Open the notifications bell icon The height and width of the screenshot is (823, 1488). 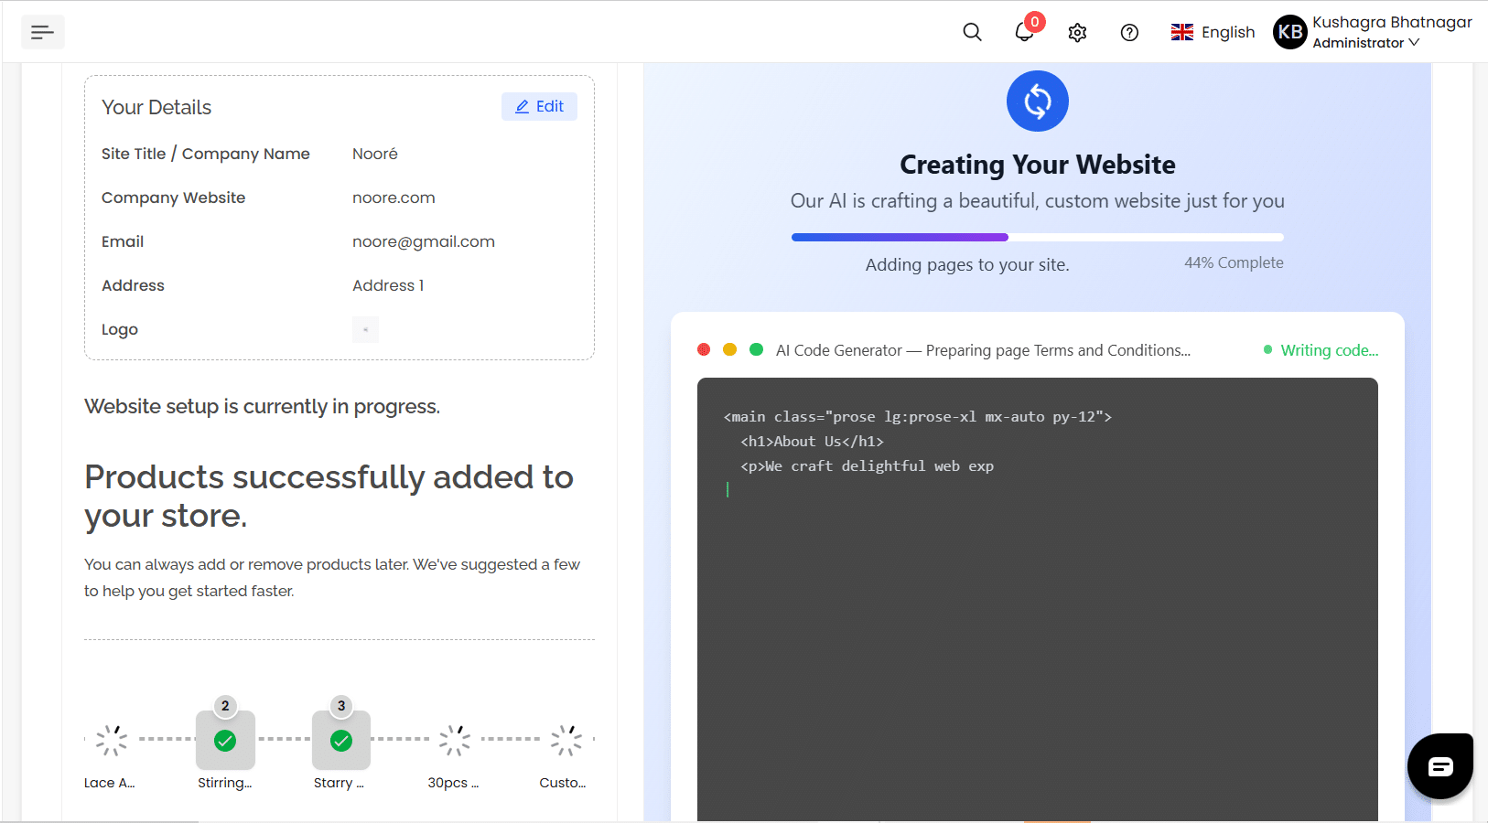1024,32
